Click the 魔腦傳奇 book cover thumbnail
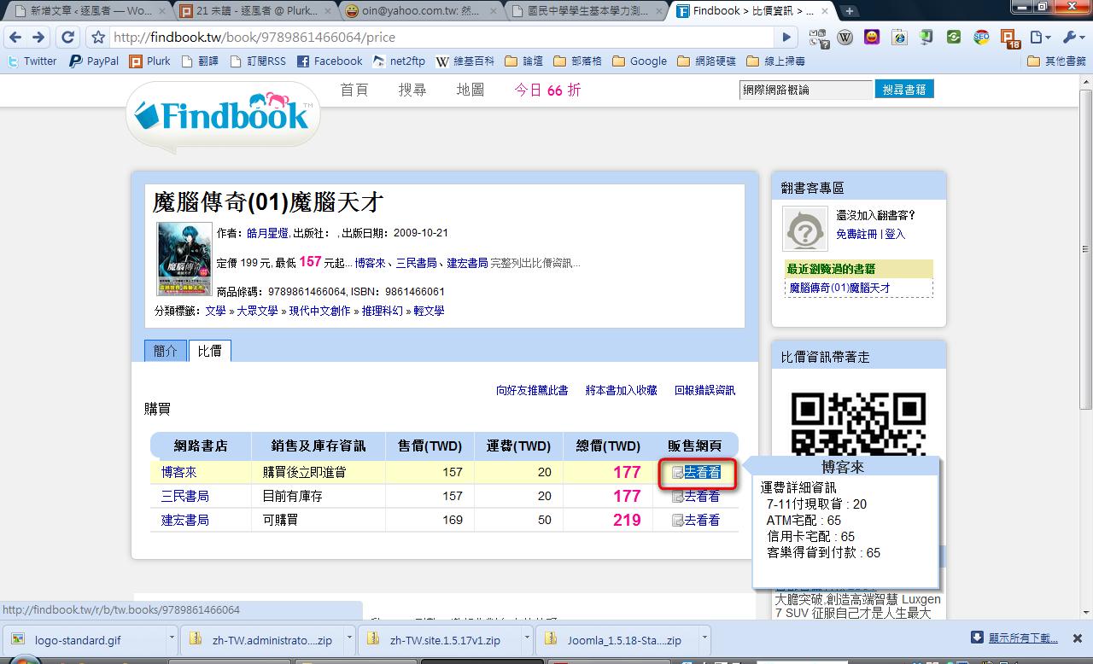 pos(184,259)
